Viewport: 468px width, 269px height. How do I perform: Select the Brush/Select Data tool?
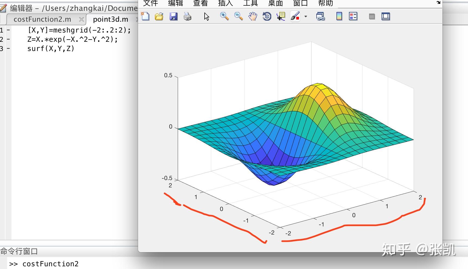(x=295, y=16)
